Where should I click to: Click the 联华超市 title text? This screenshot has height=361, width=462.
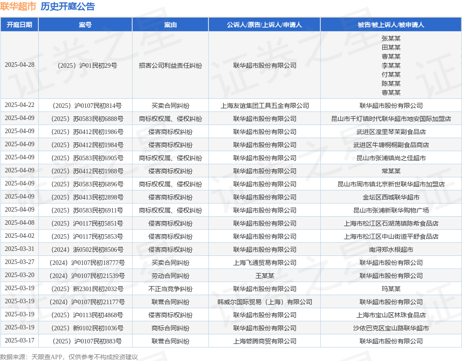(18, 6)
